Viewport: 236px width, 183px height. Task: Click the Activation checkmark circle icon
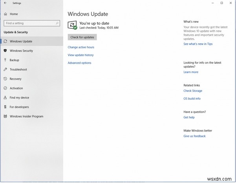[5, 88]
